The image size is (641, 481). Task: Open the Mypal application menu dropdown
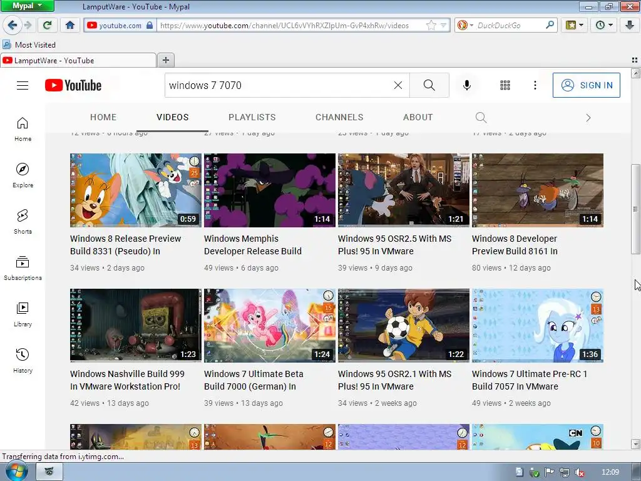(27, 6)
